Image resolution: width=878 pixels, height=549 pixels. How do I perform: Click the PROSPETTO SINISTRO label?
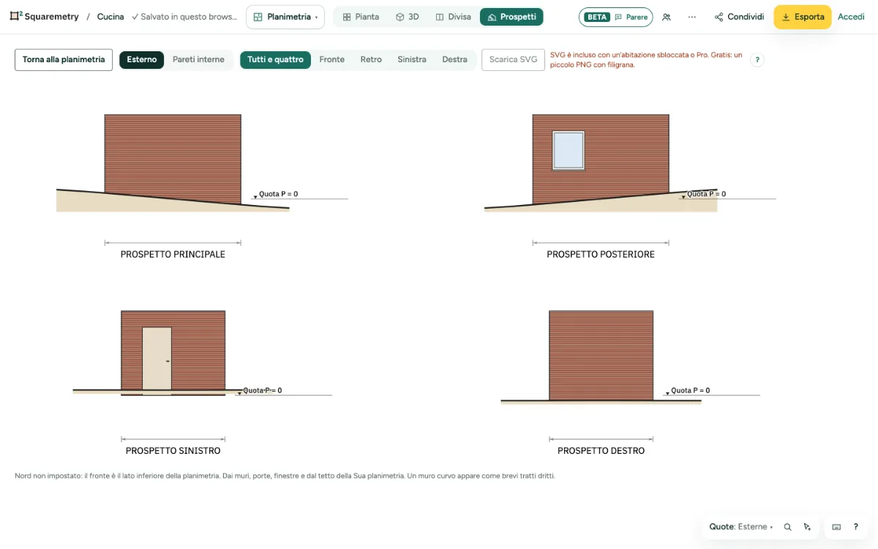coord(173,451)
